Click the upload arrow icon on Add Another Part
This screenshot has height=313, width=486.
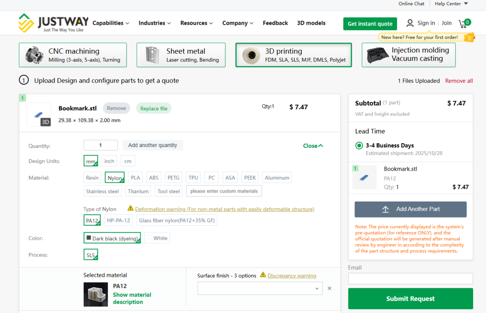(x=385, y=209)
